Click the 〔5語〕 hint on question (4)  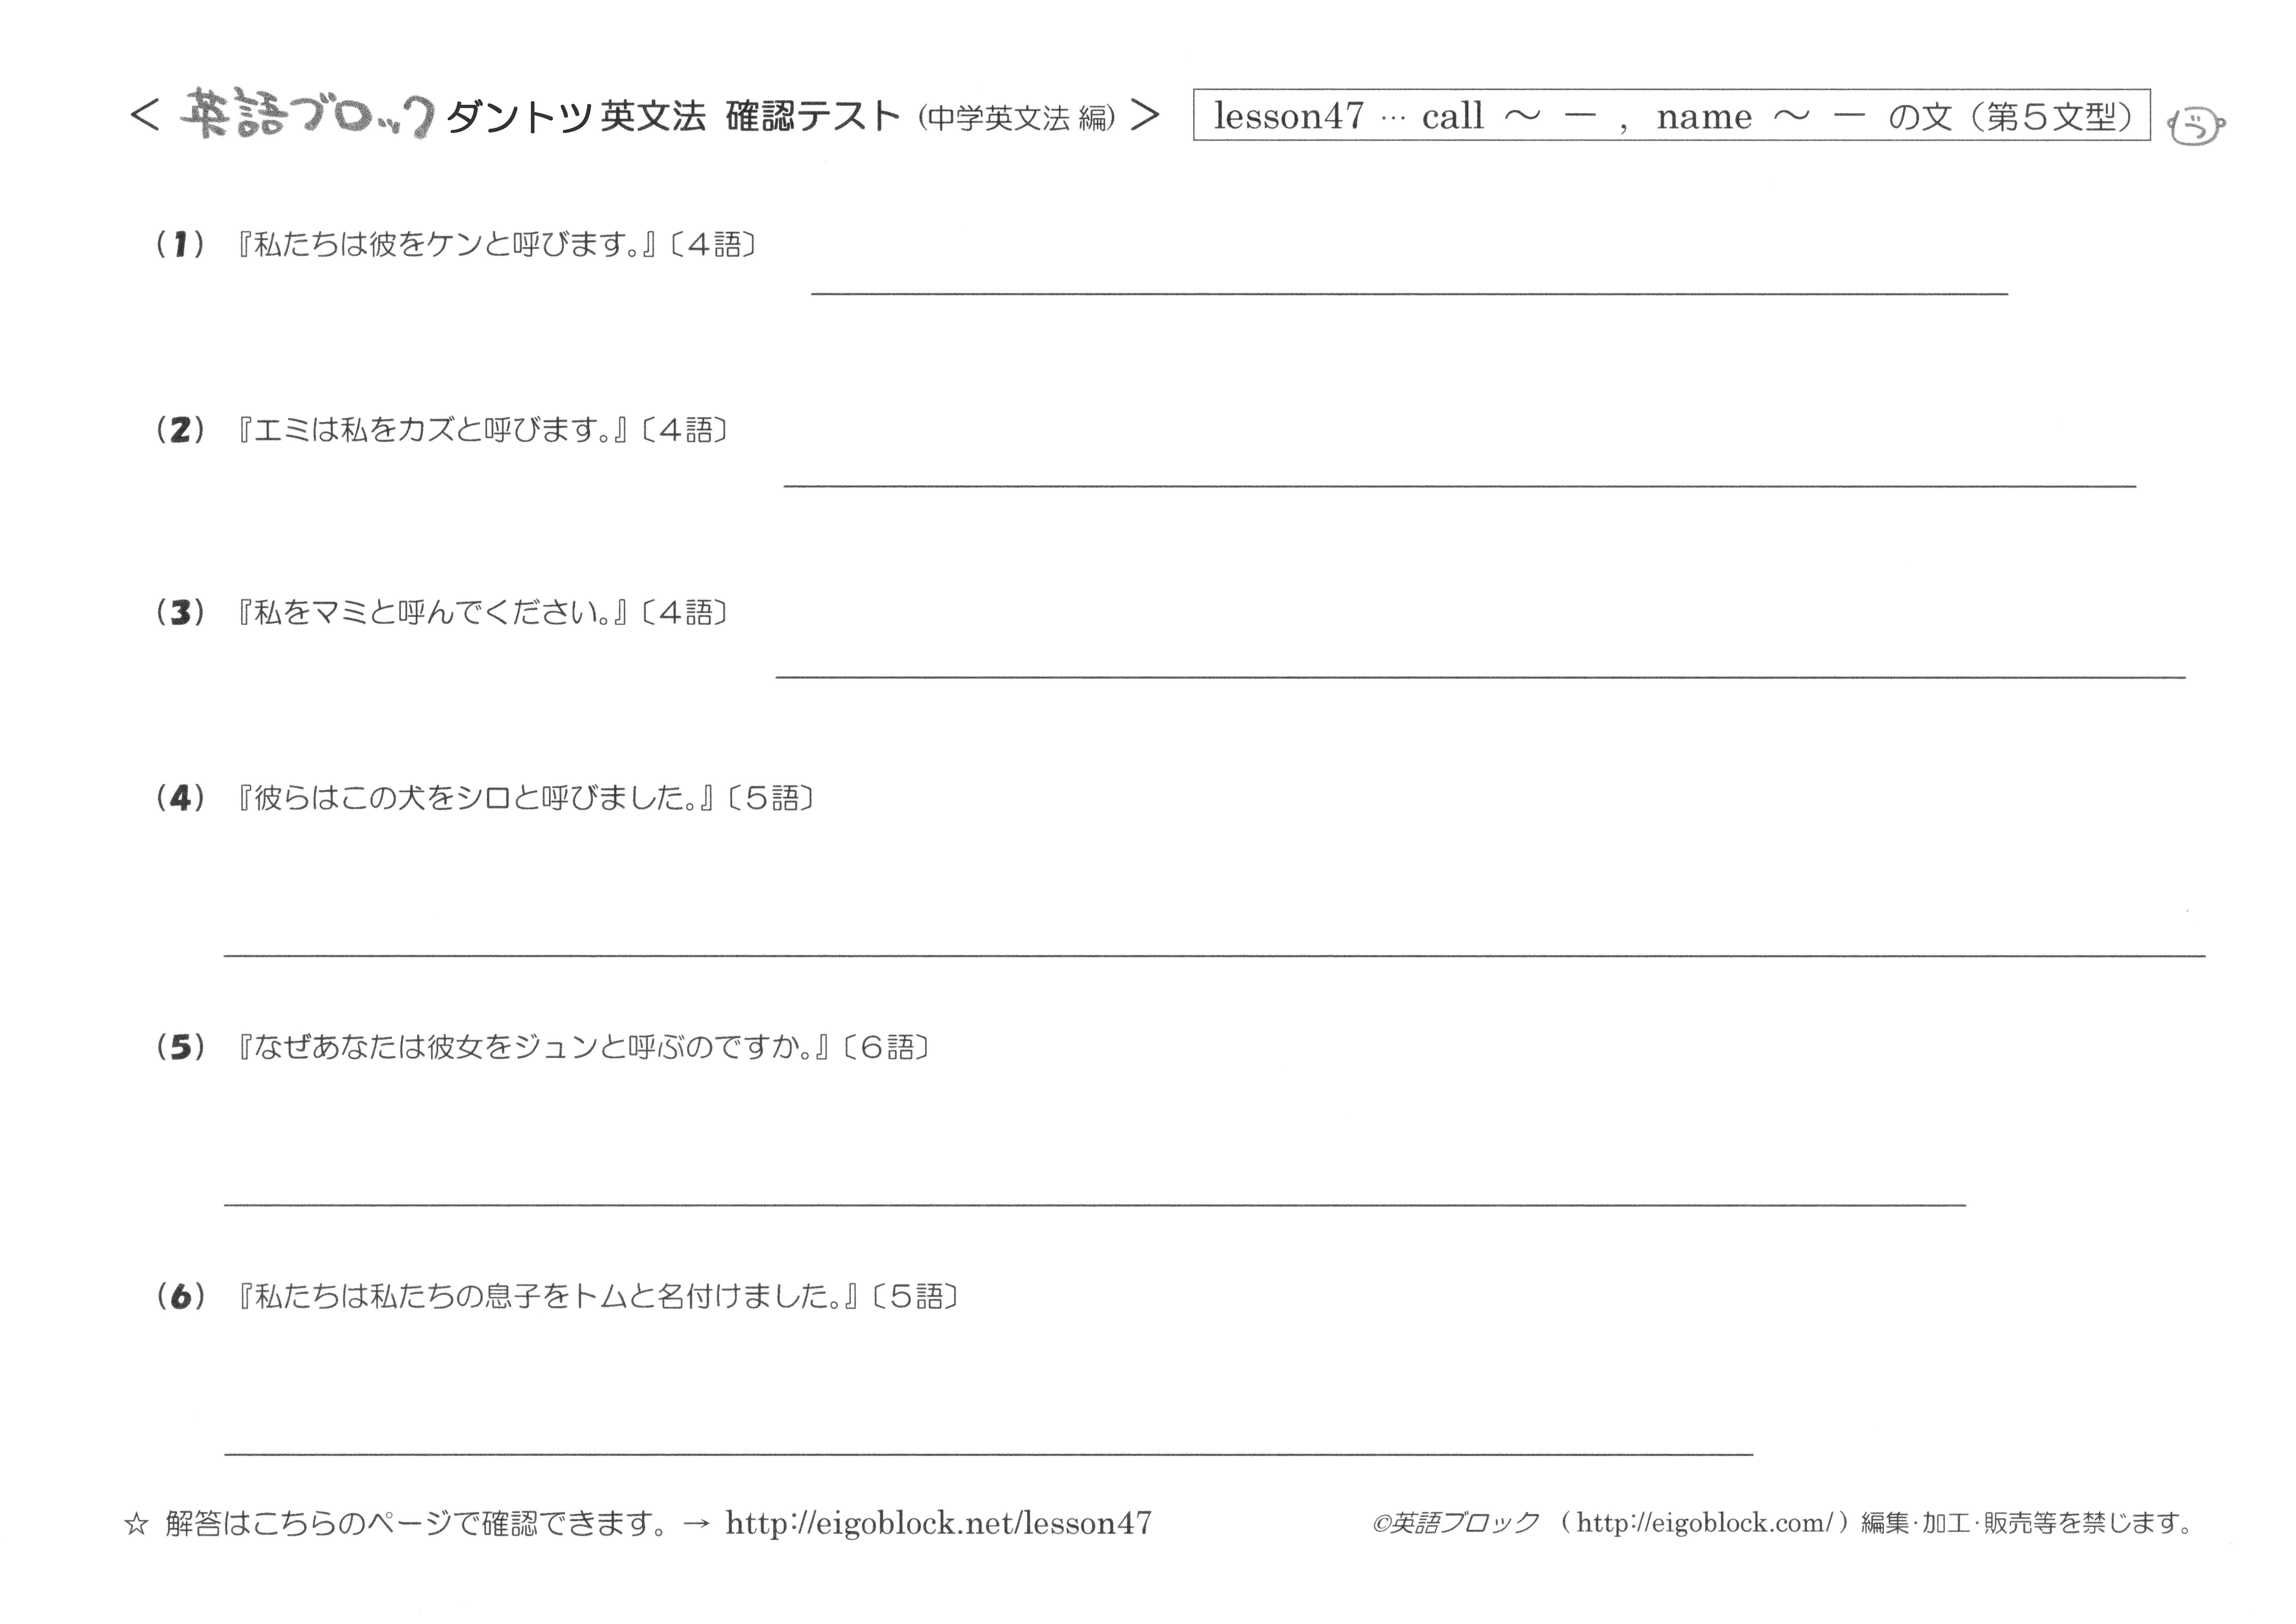[771, 798]
